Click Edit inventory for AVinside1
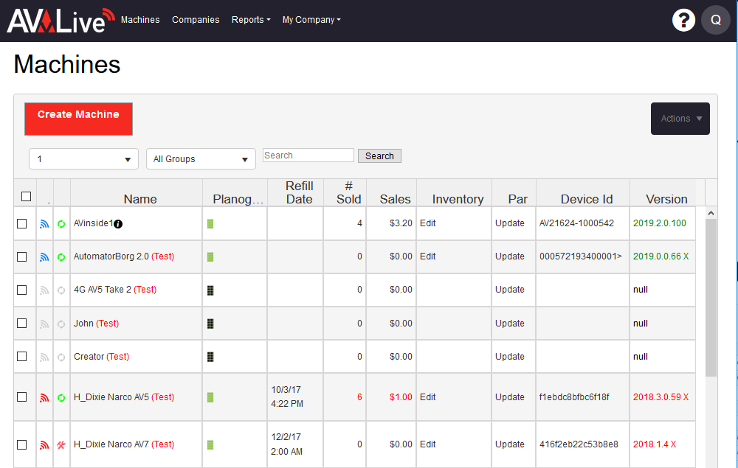Image resolution: width=738 pixels, height=468 pixels. [x=428, y=223]
